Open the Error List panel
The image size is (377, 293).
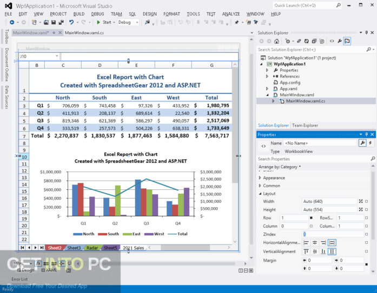tap(19, 279)
